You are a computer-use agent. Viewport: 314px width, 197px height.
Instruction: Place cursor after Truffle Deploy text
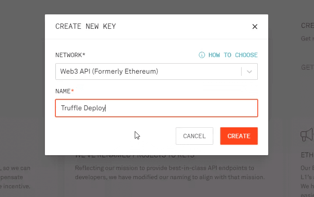(x=106, y=108)
